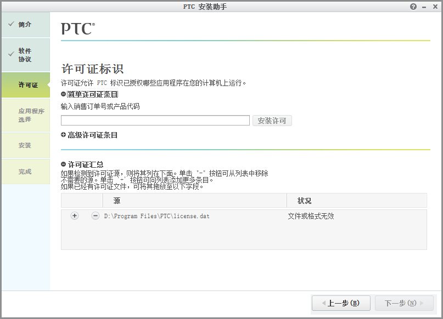The image size is (443, 319).
Task: Collapse the 许可证汇总 section
Action: click(63, 164)
